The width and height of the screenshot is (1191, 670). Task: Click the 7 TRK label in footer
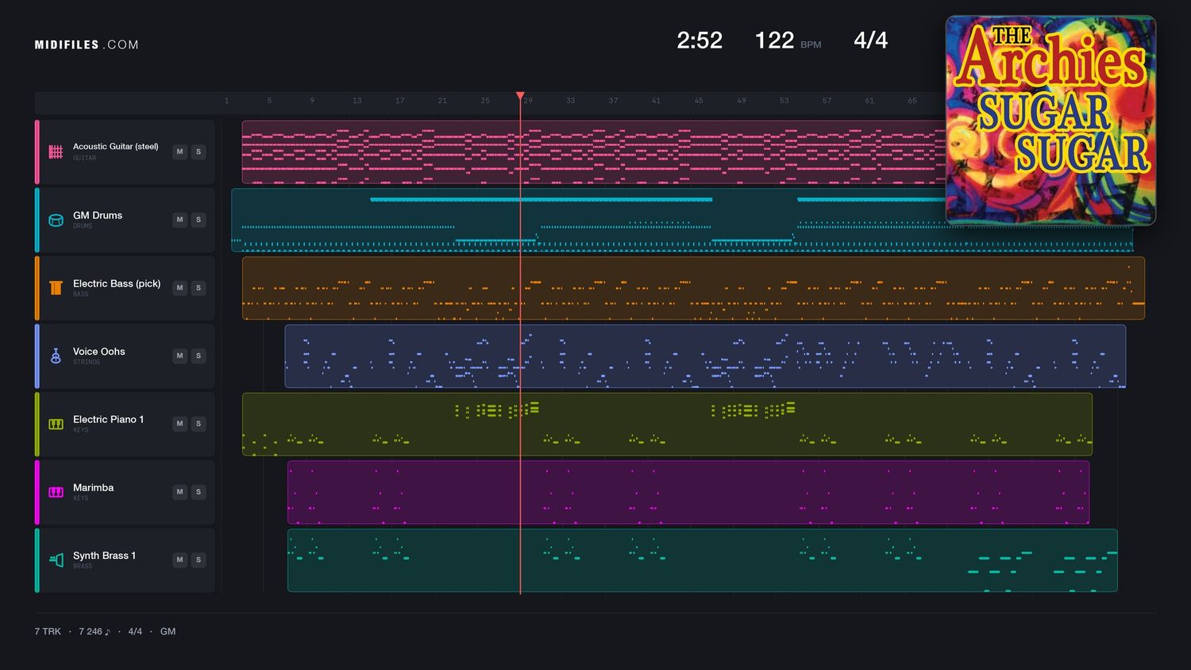[48, 632]
